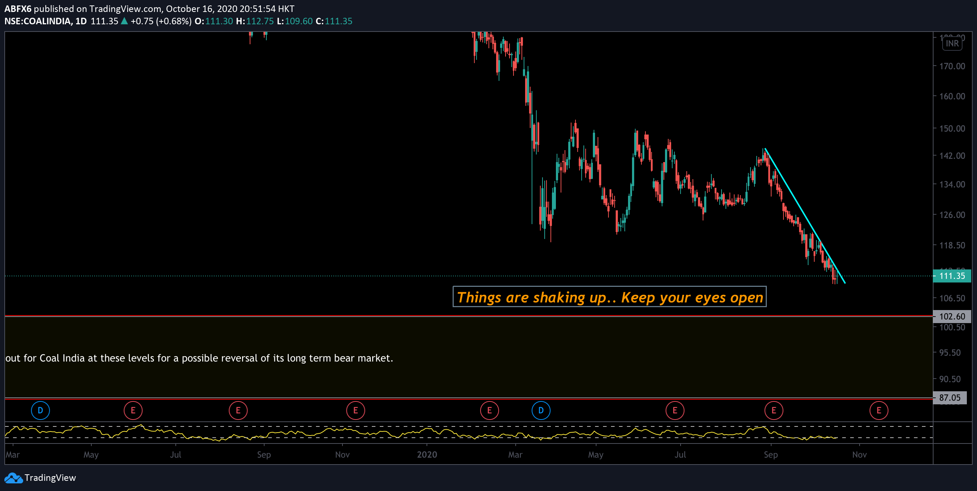Click the 106.50 price axis label
977x491 pixels.
pos(952,298)
